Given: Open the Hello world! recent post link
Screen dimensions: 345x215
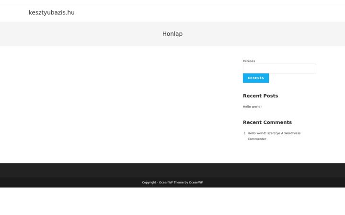Looking at the screenshot, I should (x=252, y=107).
